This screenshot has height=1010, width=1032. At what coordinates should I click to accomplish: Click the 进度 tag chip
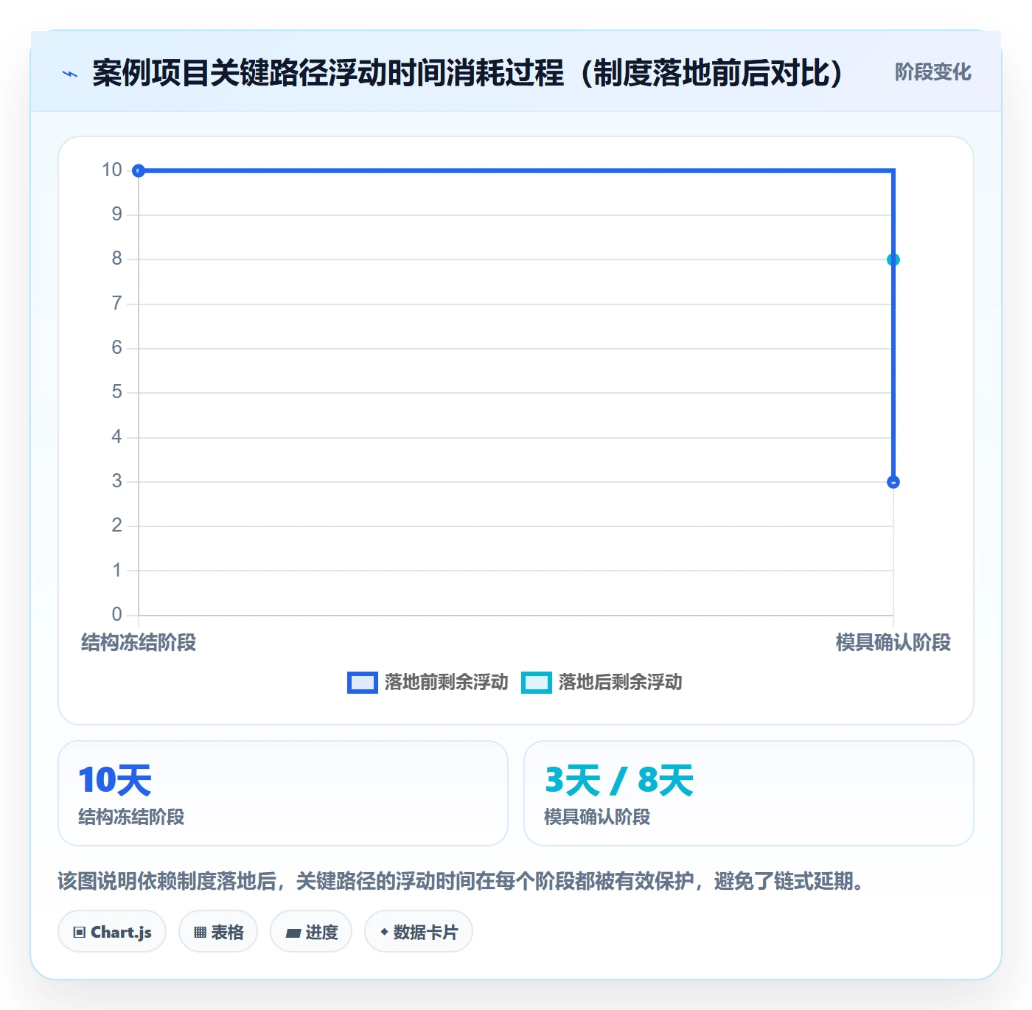pyautogui.click(x=311, y=932)
